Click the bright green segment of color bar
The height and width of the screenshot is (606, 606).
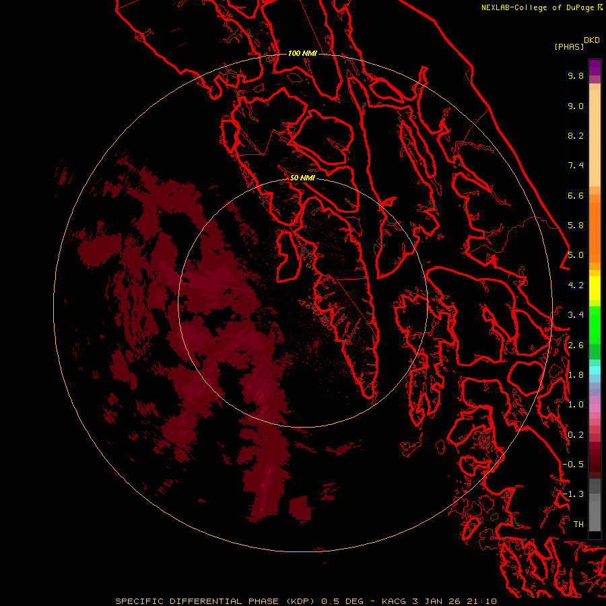595,325
